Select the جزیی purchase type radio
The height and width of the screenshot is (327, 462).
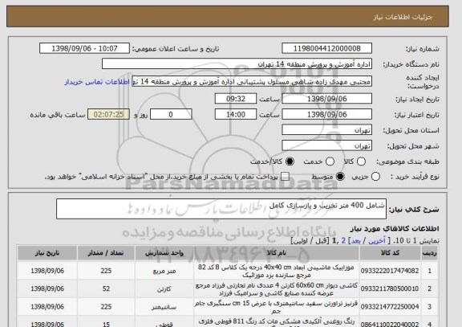[x=375, y=177]
